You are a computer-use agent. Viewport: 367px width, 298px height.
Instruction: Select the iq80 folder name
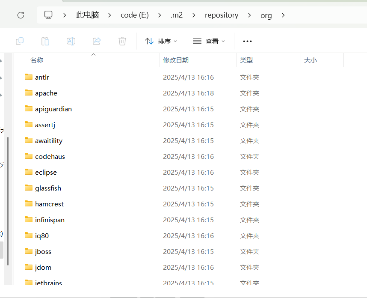click(42, 235)
